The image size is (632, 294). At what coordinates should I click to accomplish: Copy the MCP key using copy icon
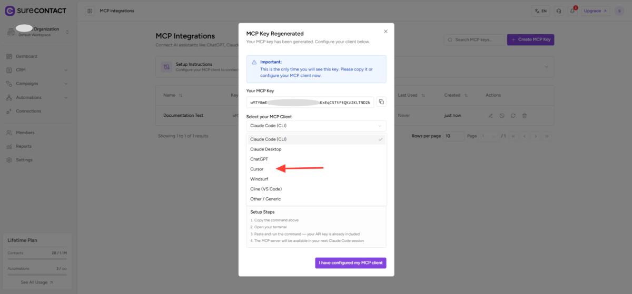(x=381, y=102)
